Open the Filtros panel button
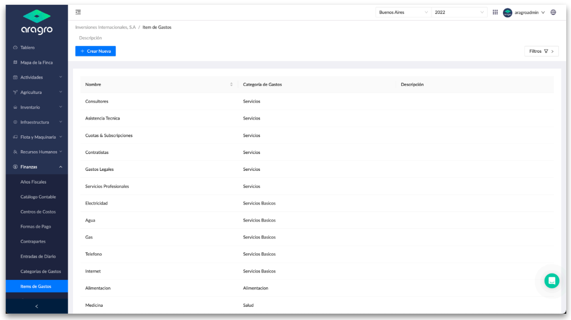This screenshot has width=571, height=320. coord(541,51)
